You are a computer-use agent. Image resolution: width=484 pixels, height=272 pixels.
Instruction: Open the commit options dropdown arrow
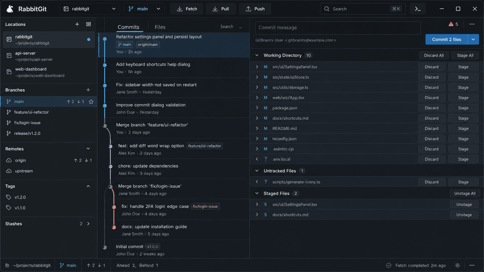473,39
